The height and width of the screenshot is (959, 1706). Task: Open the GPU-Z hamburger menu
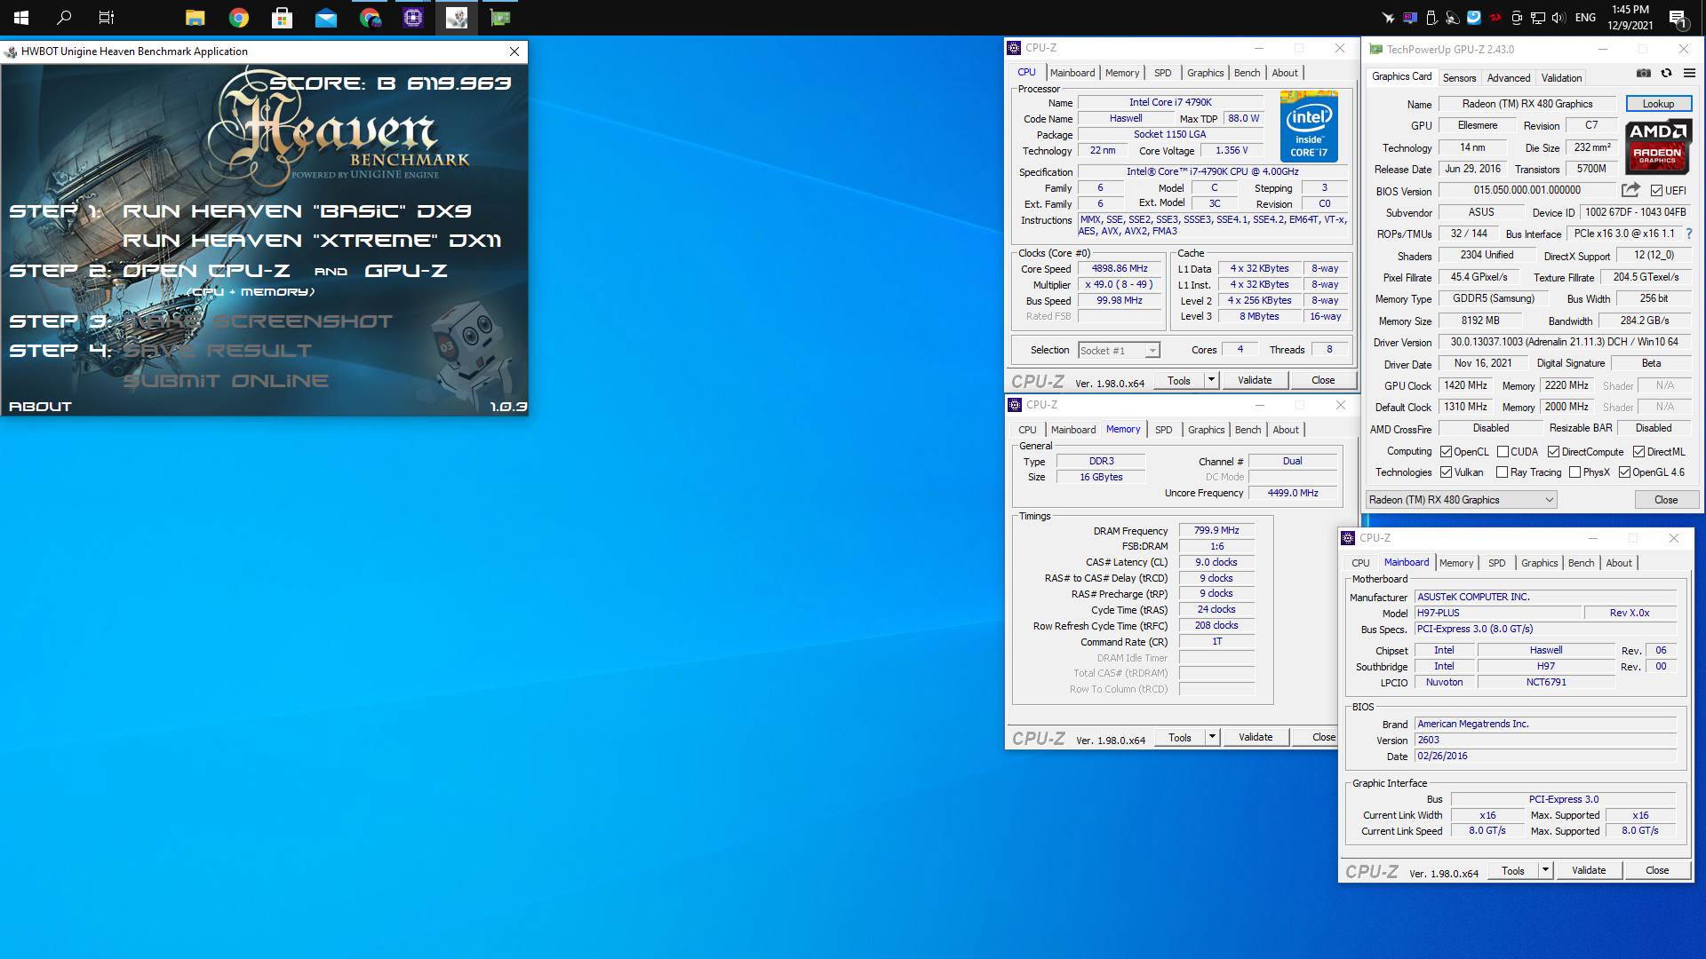point(1689,73)
